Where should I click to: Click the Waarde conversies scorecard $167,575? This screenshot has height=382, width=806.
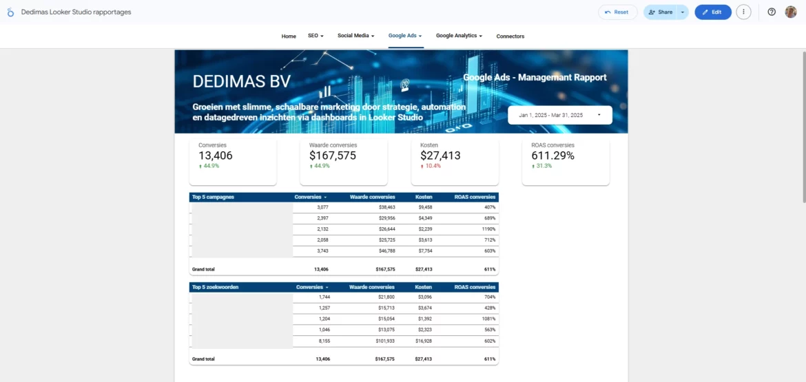pos(344,162)
